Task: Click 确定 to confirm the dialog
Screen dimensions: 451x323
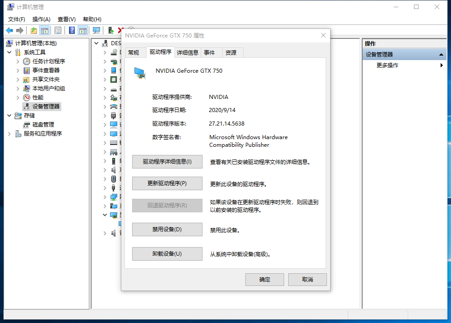Action: tap(265, 280)
